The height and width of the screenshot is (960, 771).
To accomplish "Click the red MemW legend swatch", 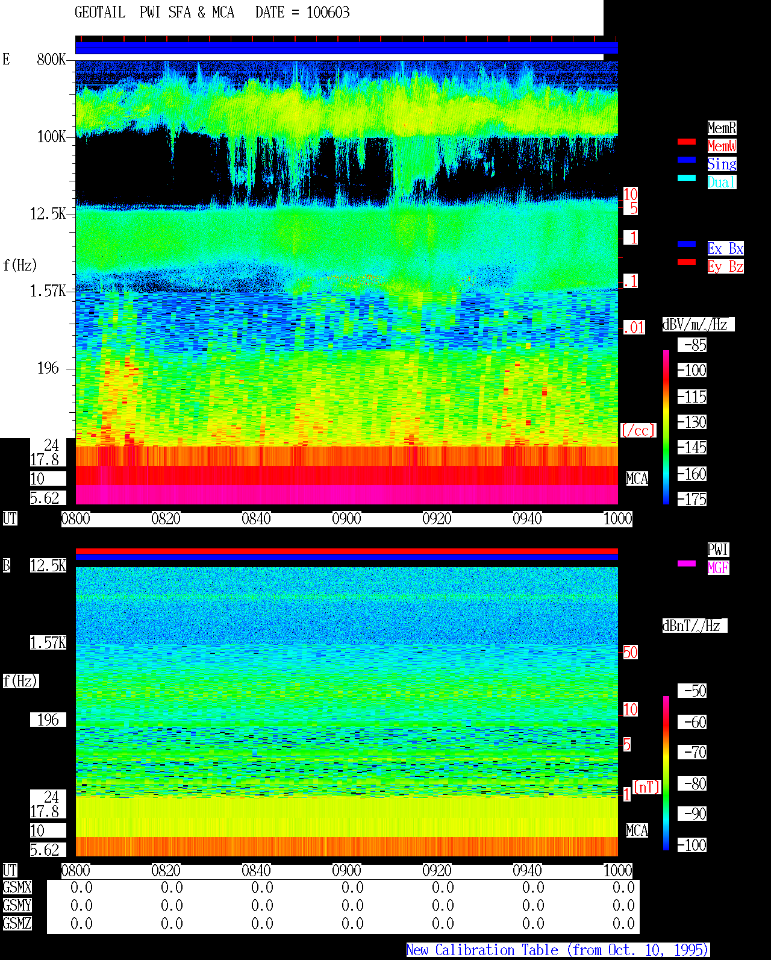I will tap(687, 142).
